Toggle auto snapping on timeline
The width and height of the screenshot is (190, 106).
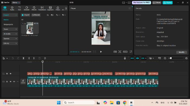[x=138, y=58]
